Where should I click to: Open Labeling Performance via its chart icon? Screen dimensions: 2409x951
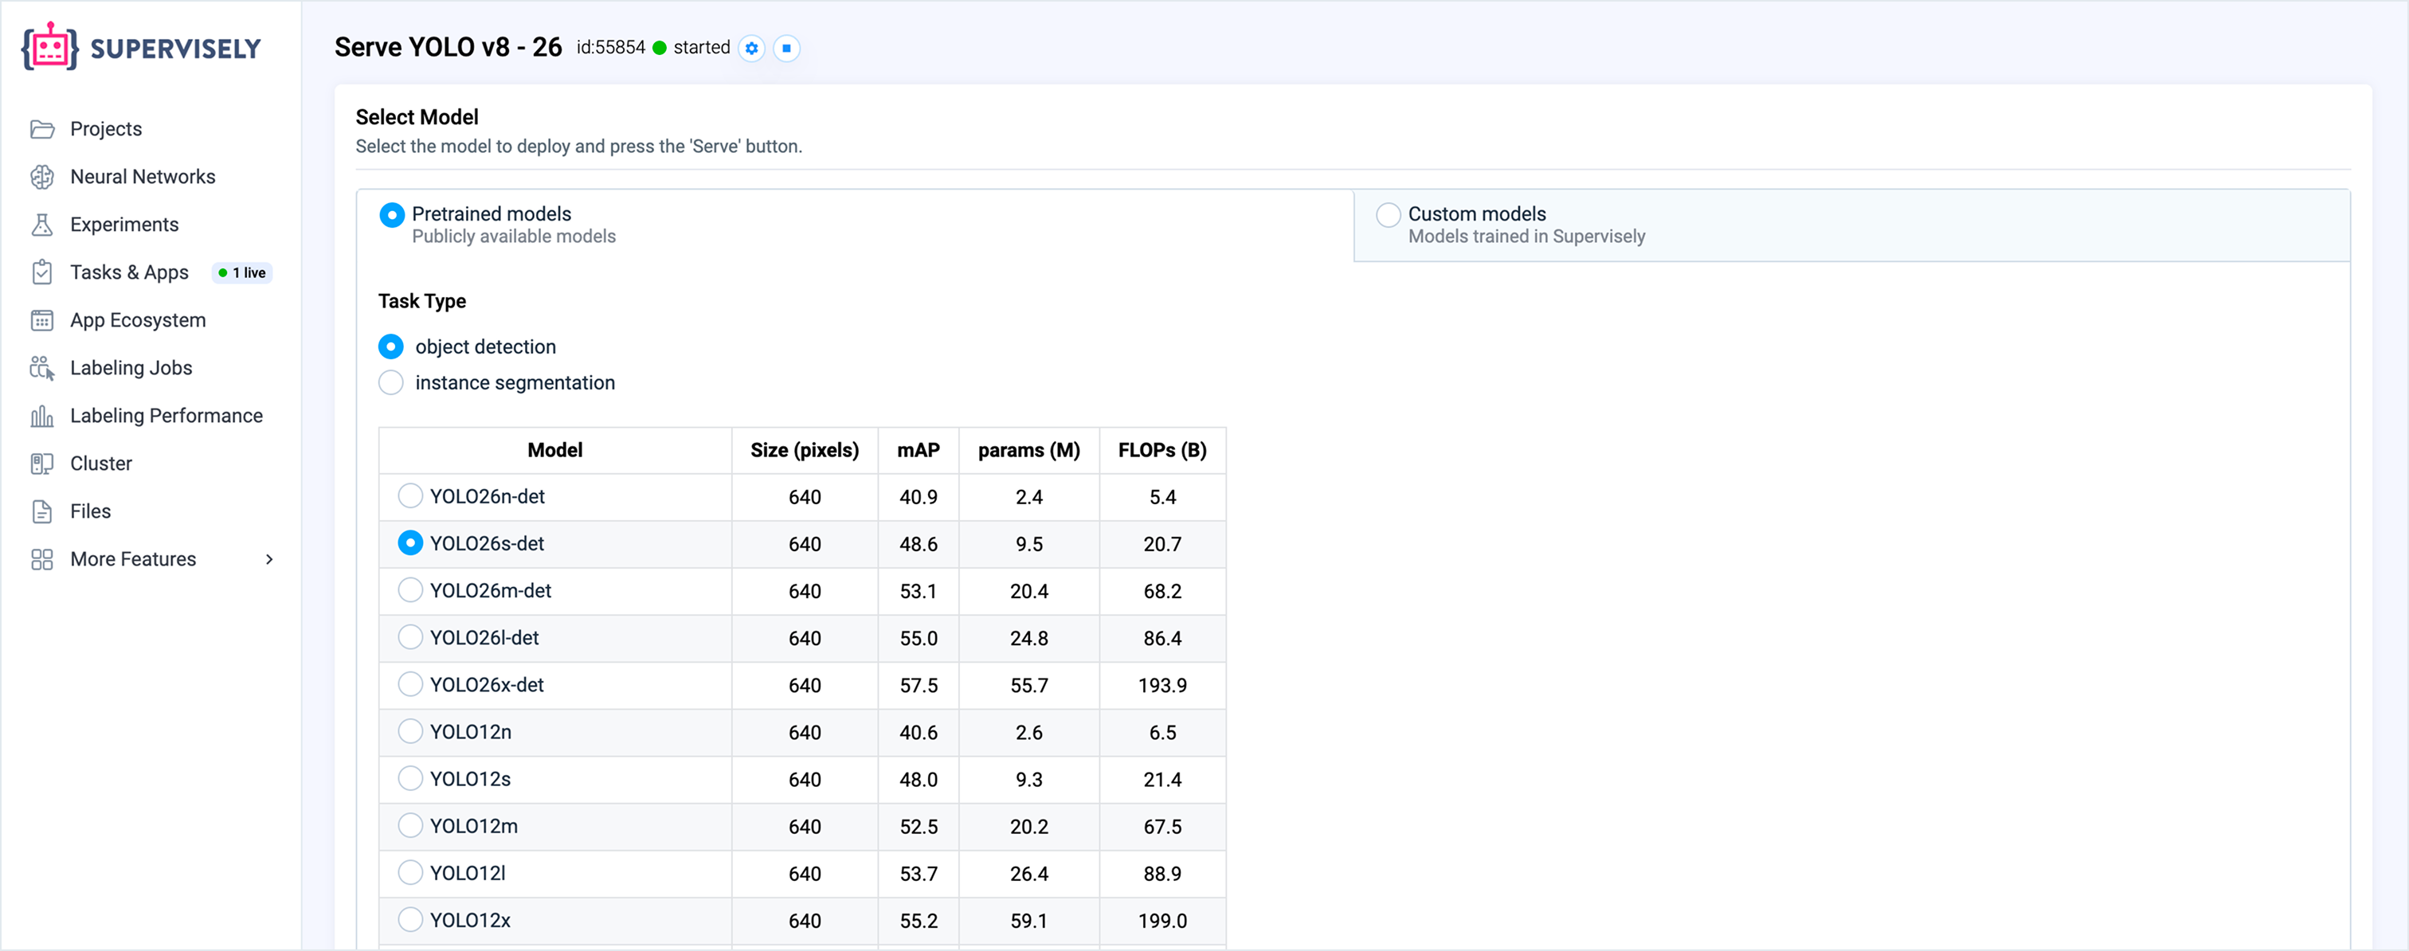pos(42,416)
